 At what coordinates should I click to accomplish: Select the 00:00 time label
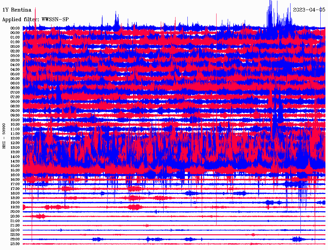pyautogui.click(x=15, y=28)
